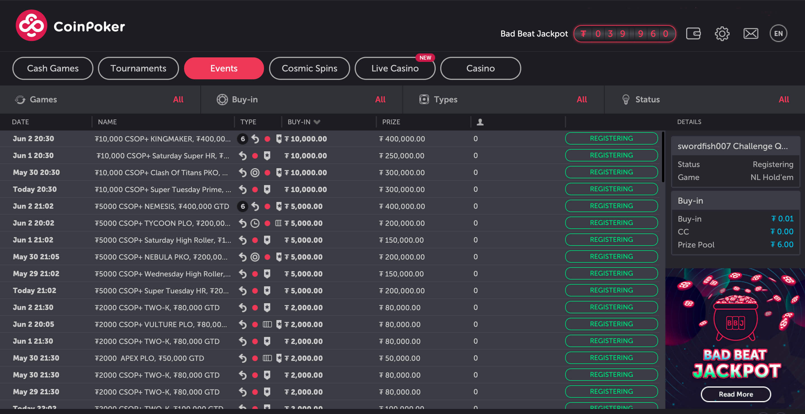This screenshot has height=414, width=805.
Task: Open the wallet cashier icon
Action: [x=693, y=33]
